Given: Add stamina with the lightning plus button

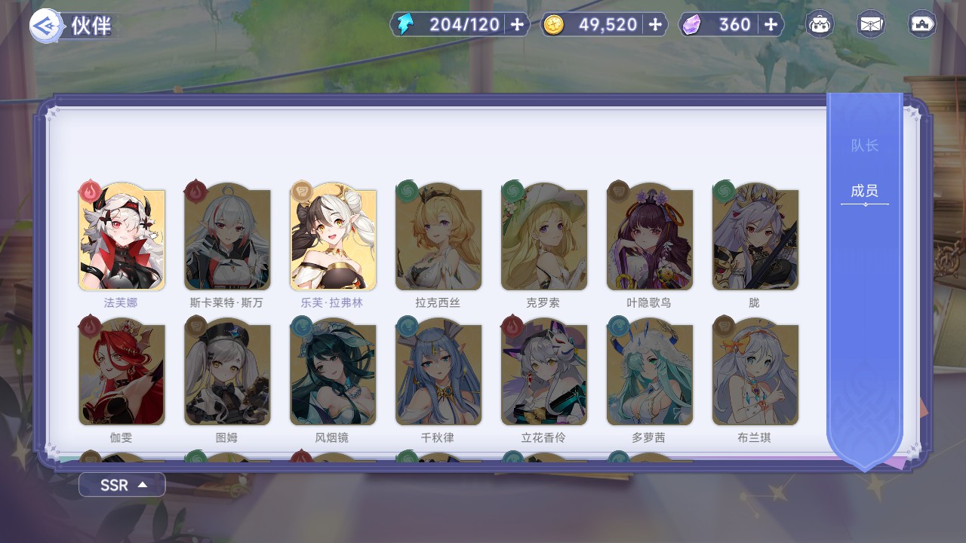Looking at the screenshot, I should (517, 25).
